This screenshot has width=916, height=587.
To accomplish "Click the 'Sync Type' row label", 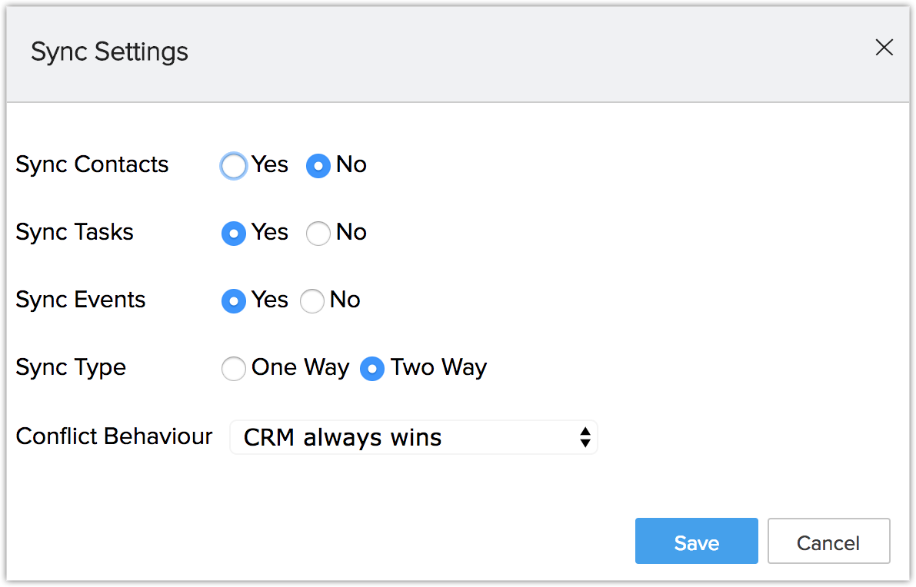I will point(71,367).
